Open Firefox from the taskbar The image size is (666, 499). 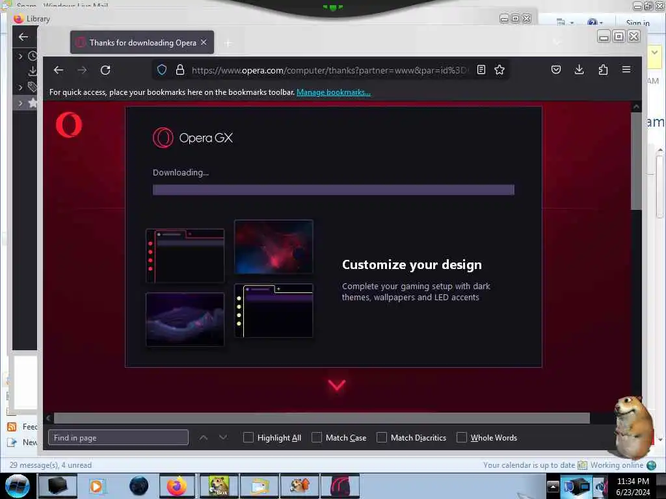click(176, 486)
